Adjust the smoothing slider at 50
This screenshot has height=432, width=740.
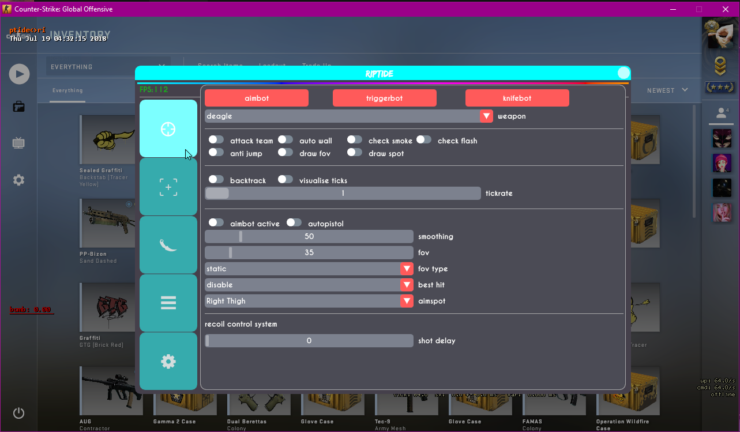tap(309, 236)
